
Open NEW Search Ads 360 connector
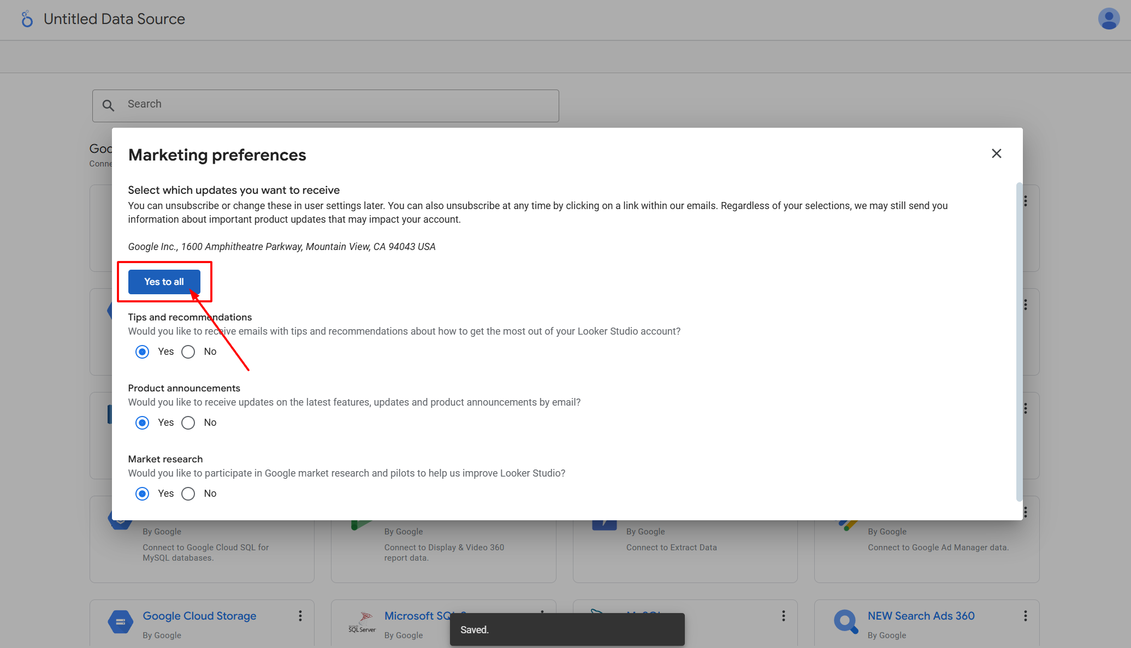tap(921, 616)
